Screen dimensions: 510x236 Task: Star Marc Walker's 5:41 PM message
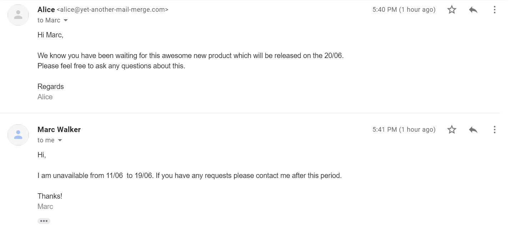(x=452, y=130)
